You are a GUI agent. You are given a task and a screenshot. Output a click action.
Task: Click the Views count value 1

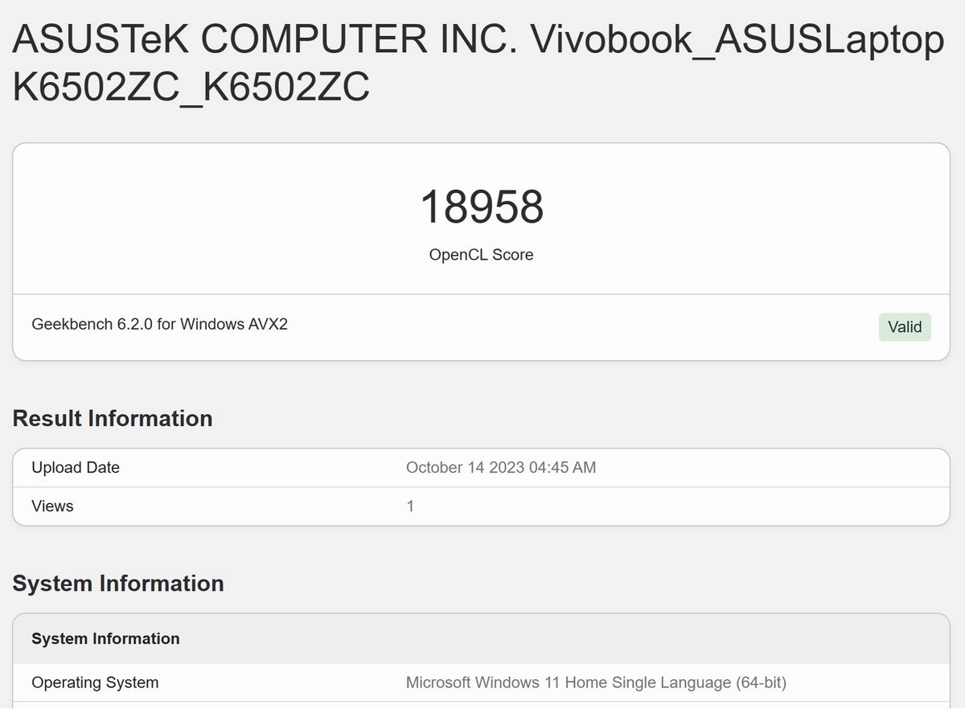[410, 506]
